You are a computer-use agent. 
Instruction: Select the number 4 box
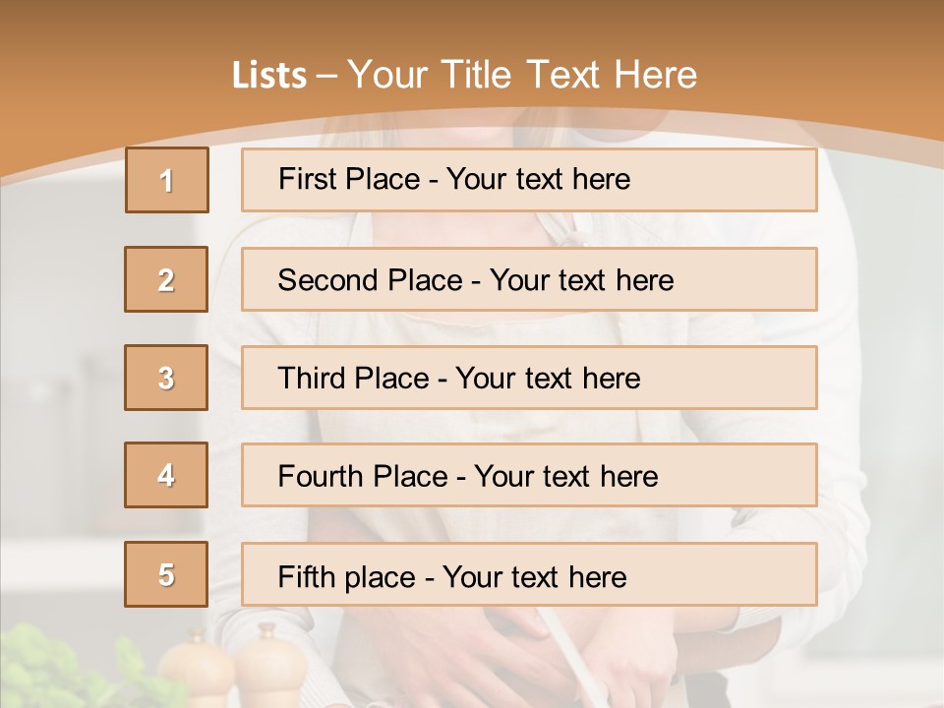coord(166,475)
